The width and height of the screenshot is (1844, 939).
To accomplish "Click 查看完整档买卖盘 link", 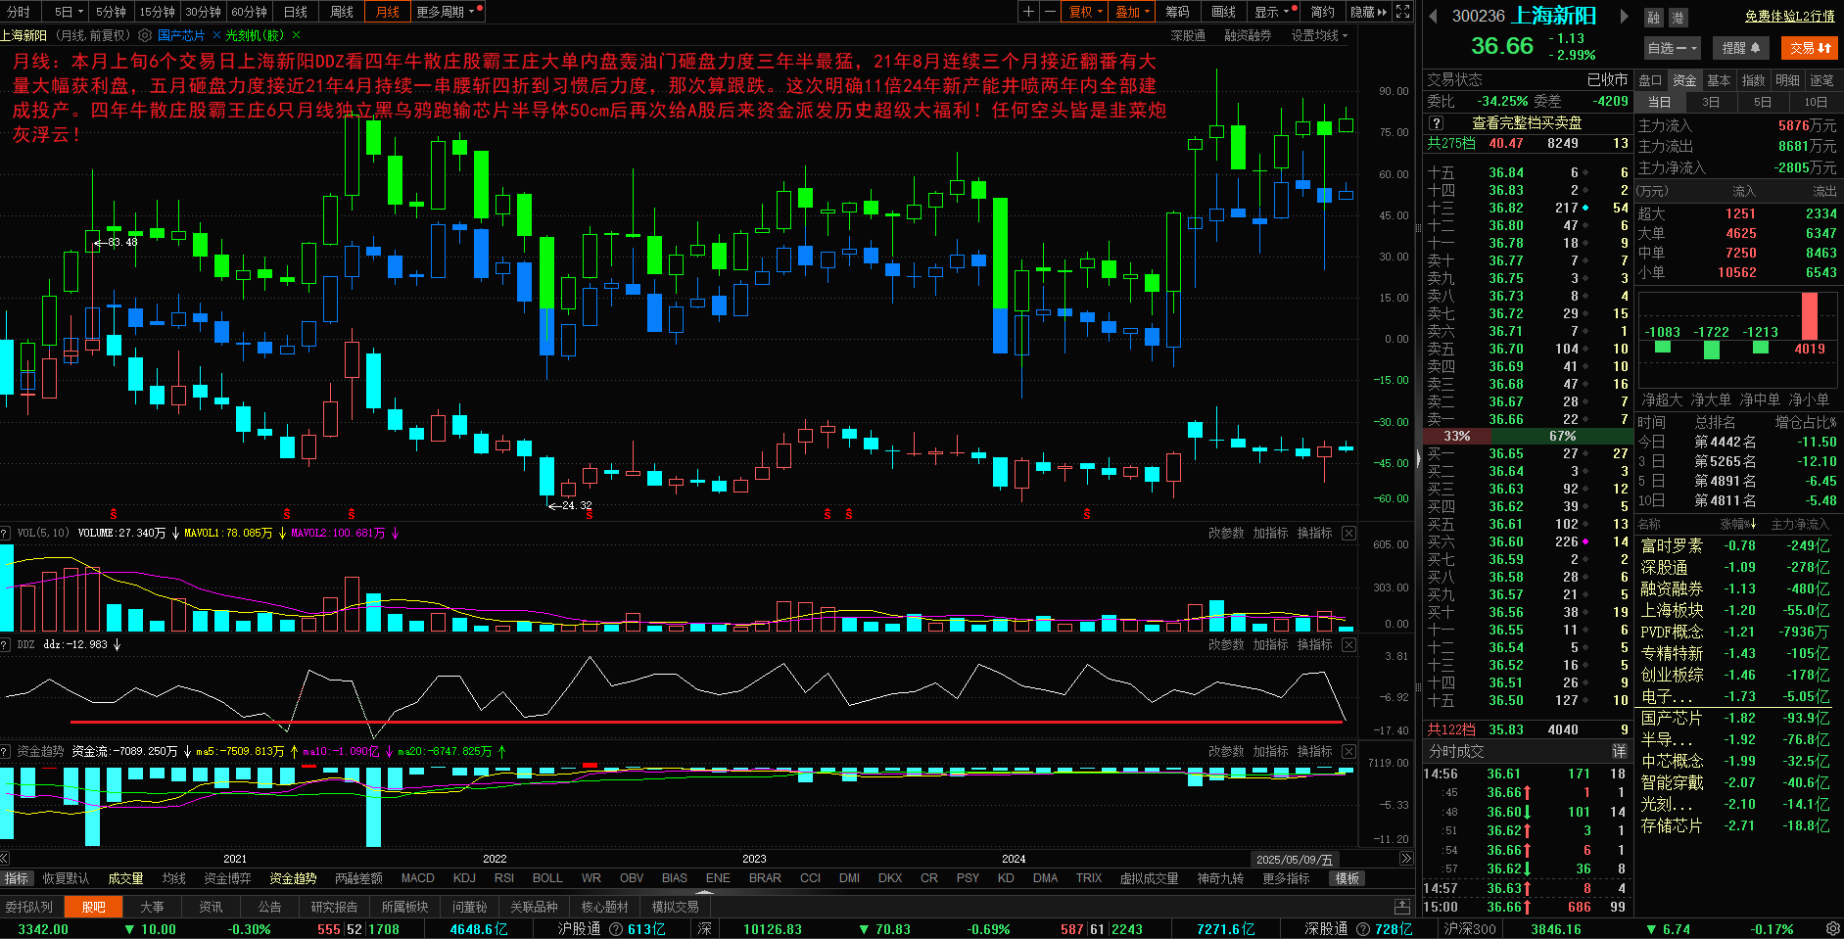I will (1527, 123).
